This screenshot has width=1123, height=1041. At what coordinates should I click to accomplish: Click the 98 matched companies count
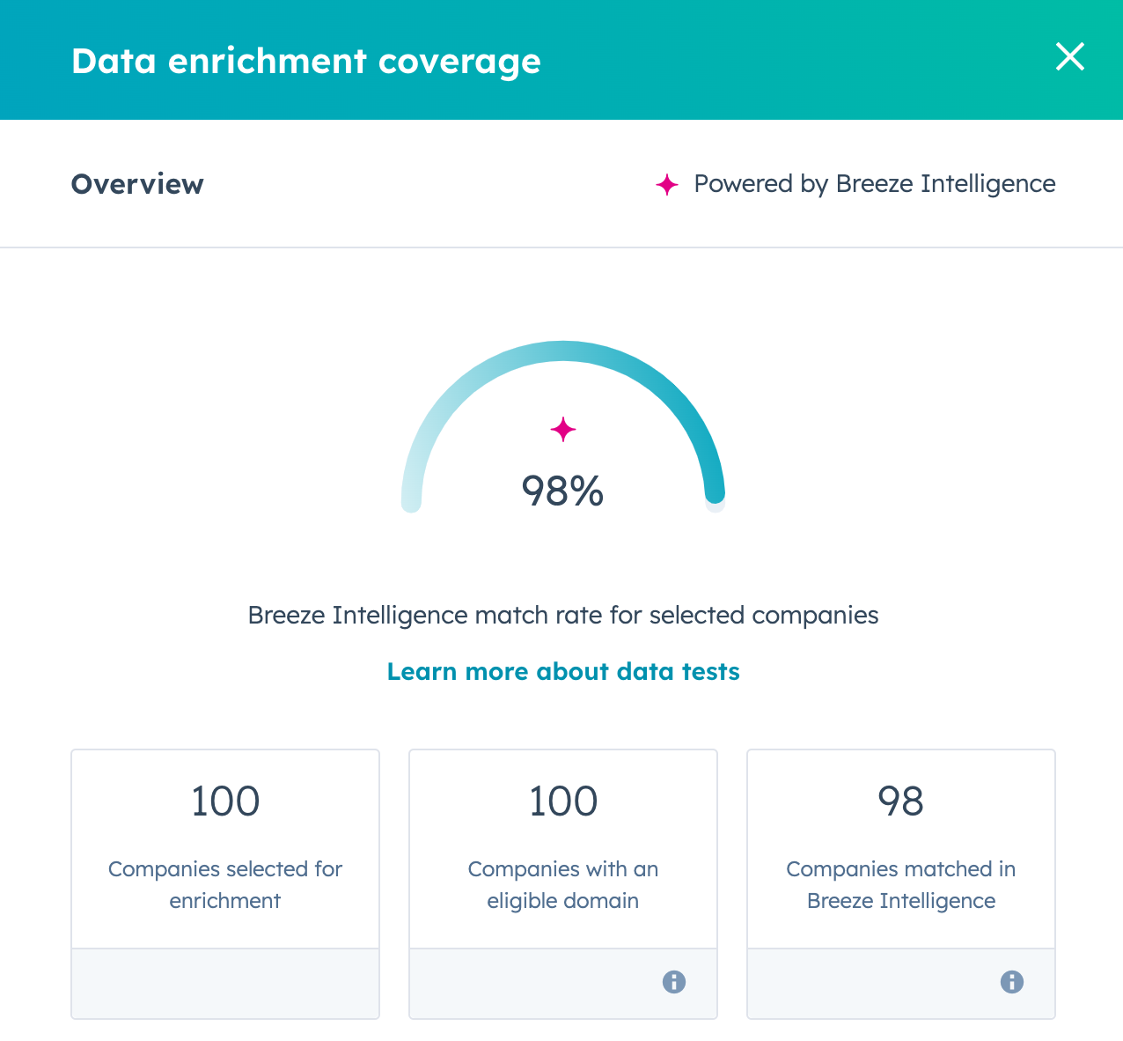click(x=901, y=801)
